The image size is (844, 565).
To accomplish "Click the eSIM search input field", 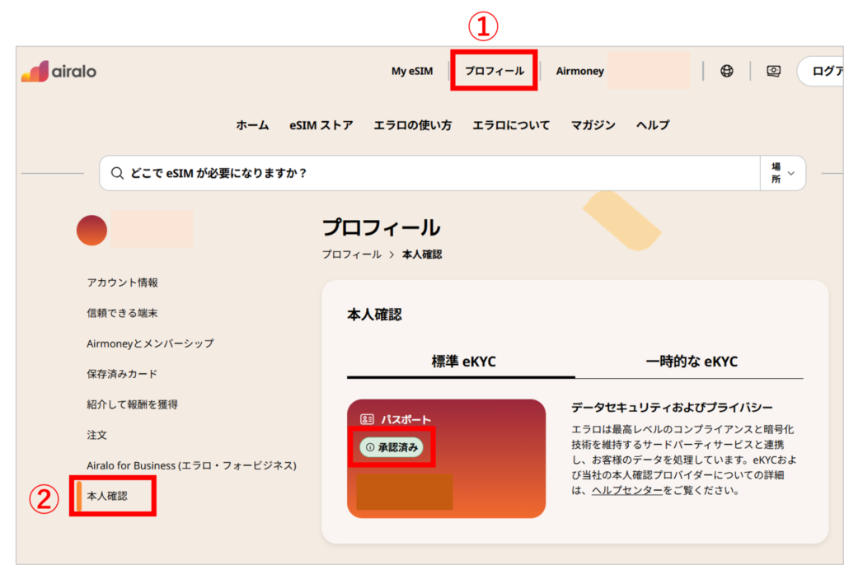I will [x=330, y=173].
